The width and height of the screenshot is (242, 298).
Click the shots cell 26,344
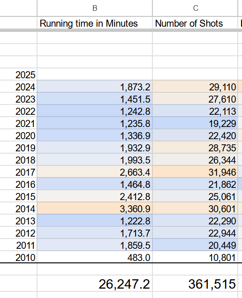[195, 160]
